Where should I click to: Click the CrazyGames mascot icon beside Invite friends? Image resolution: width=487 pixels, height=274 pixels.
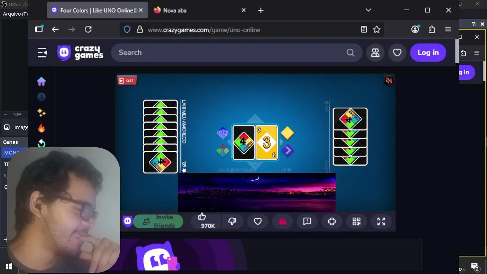(128, 221)
